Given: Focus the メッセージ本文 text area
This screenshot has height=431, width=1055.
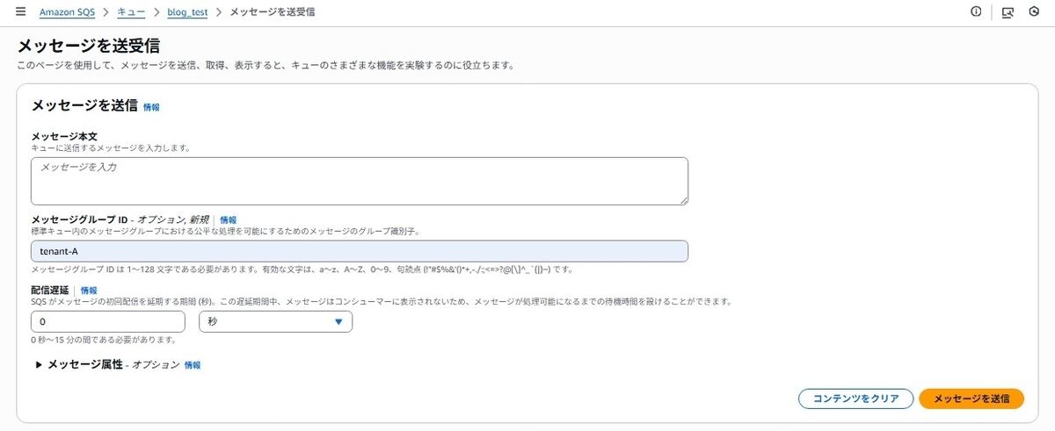Looking at the screenshot, I should 360,181.
